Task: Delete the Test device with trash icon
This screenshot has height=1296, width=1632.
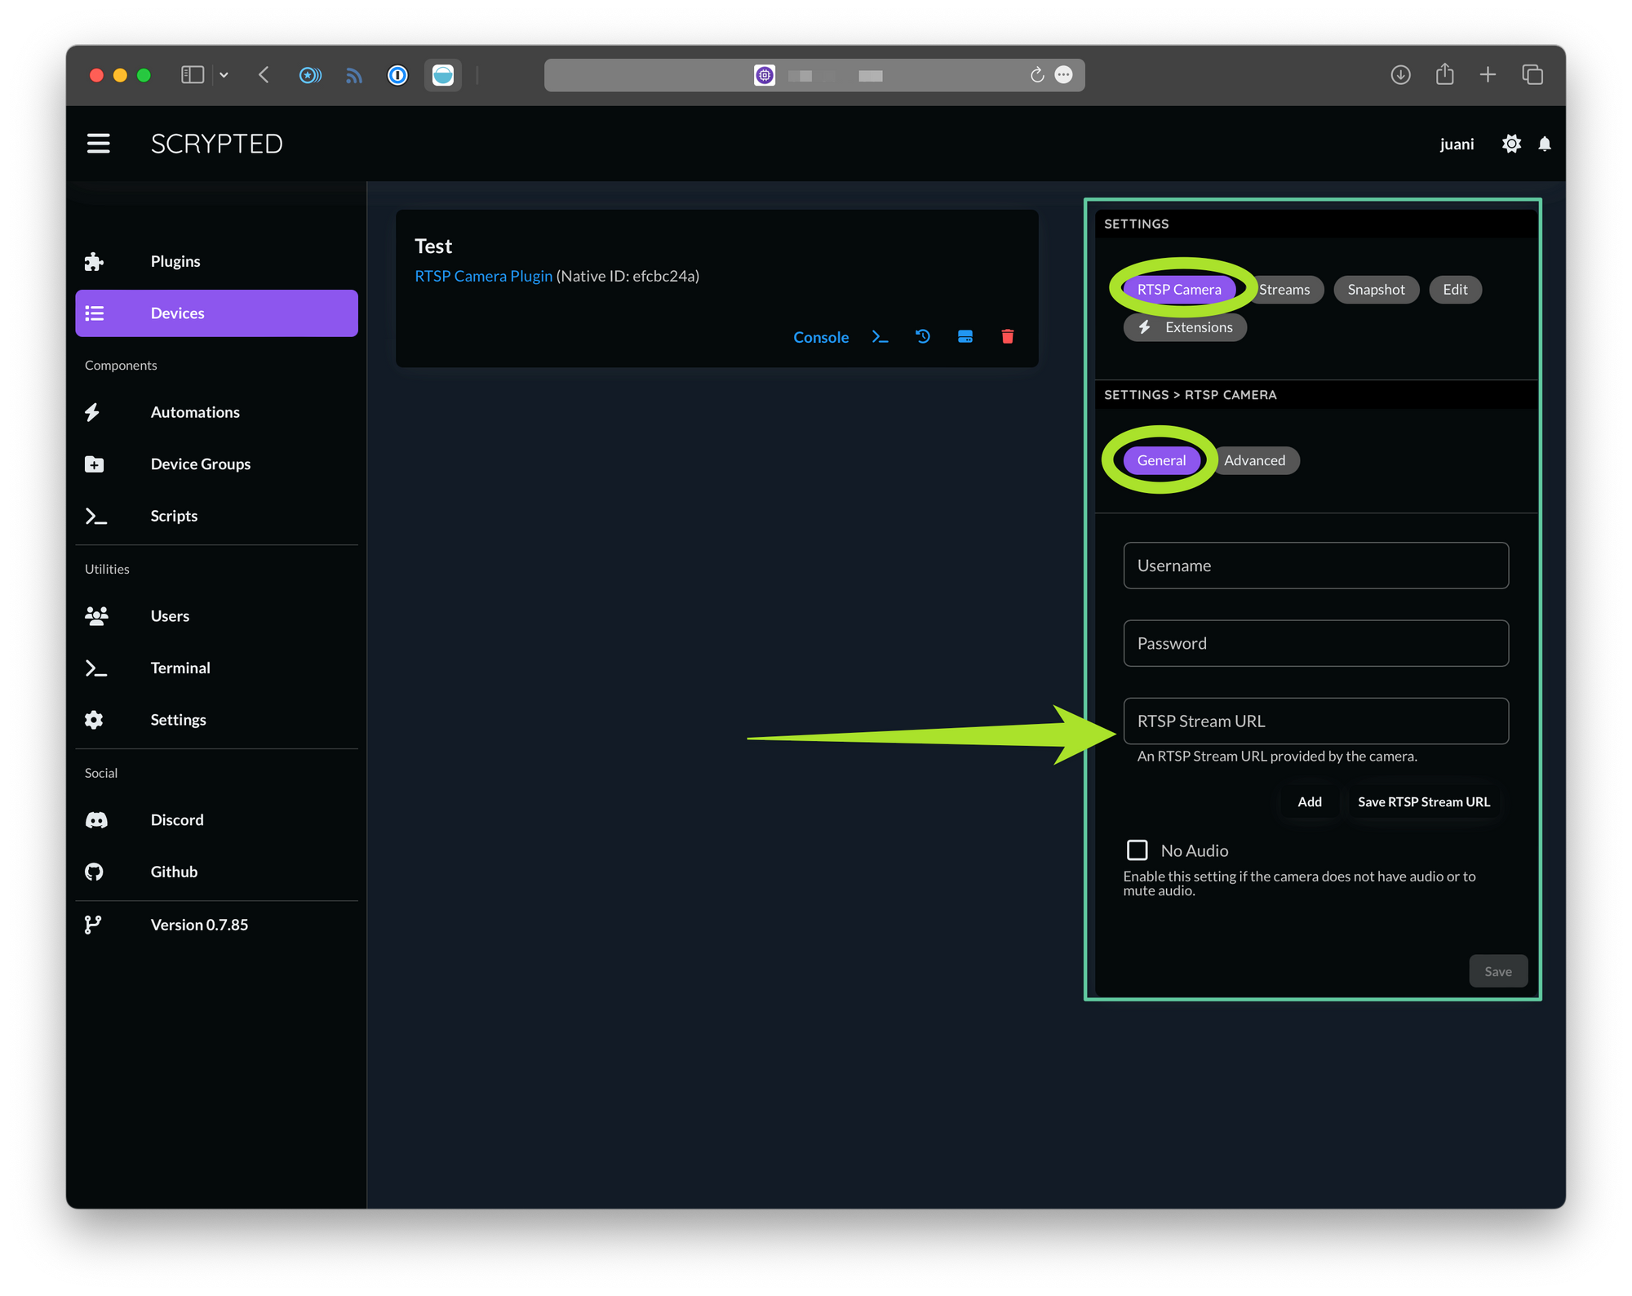Action: [x=1008, y=336]
